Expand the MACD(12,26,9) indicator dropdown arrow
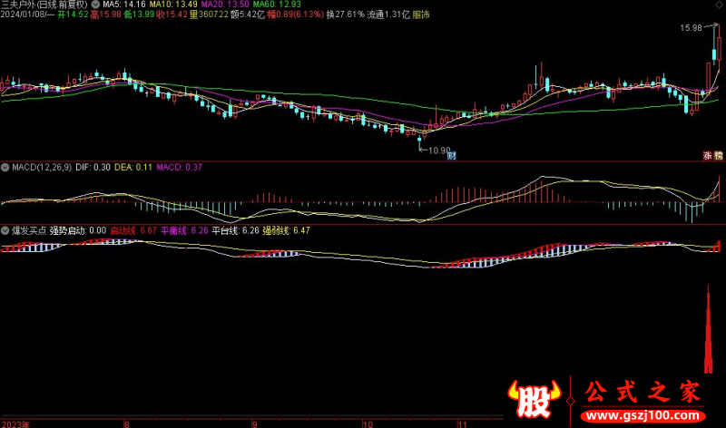 click(5, 168)
